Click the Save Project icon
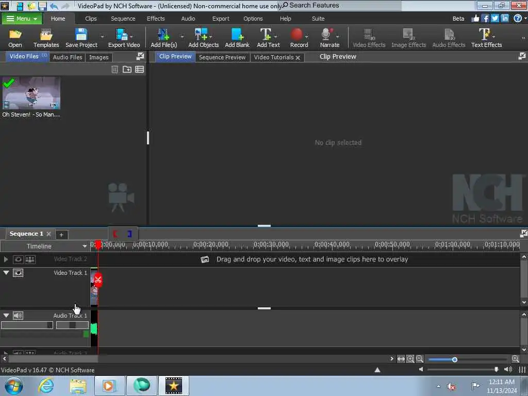This screenshot has width=528, height=396. 81,35
